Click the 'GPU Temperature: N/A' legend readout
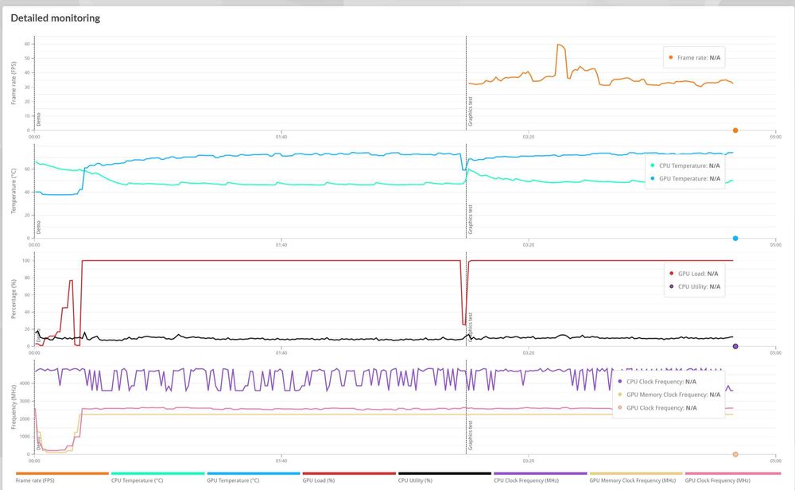The image size is (795, 490). [x=685, y=178]
